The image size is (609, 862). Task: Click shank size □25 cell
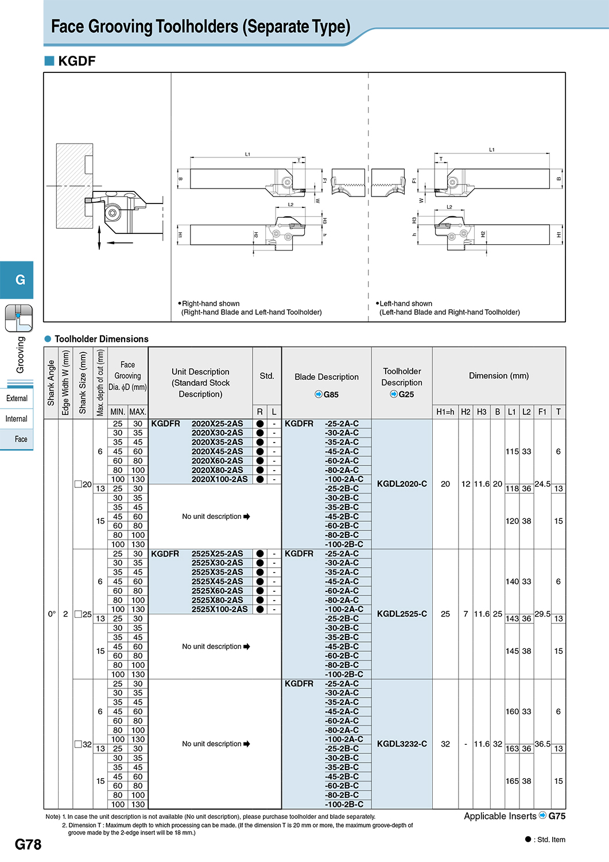point(83,614)
